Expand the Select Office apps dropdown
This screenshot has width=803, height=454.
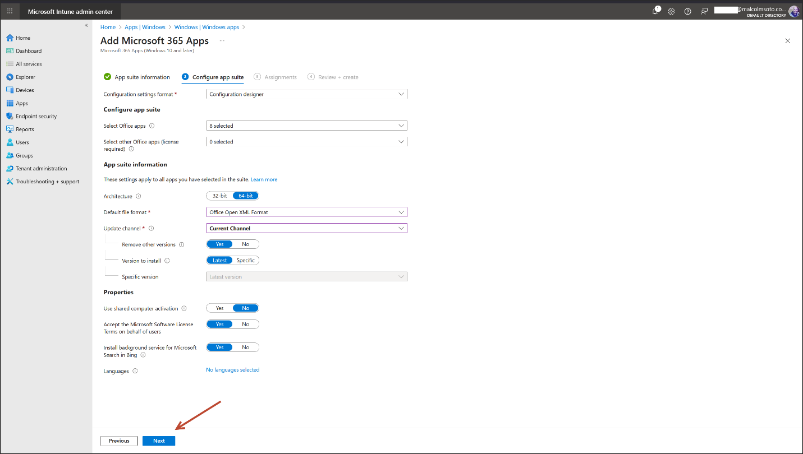pyautogui.click(x=306, y=126)
